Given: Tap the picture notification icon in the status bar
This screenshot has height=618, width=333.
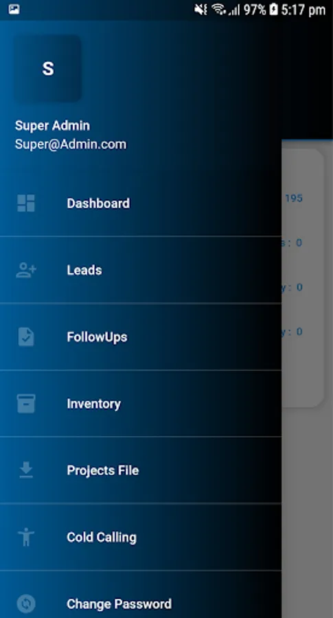Looking at the screenshot, I should pos(14,9).
